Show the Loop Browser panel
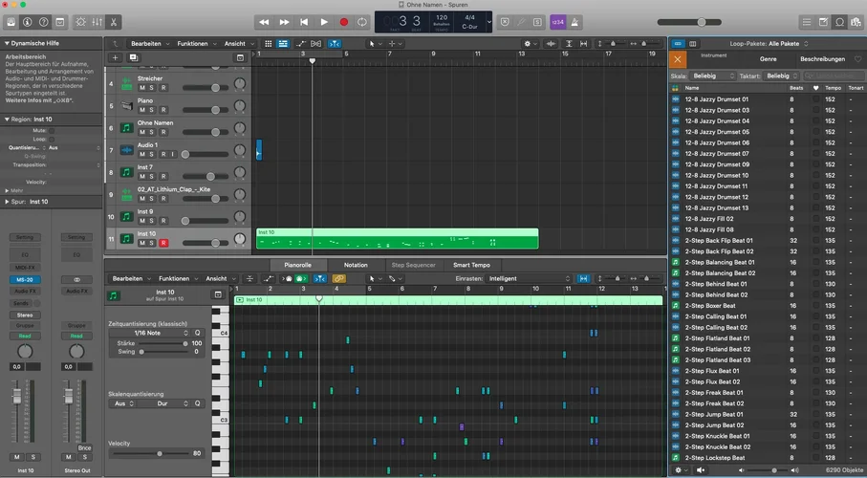 (839, 22)
